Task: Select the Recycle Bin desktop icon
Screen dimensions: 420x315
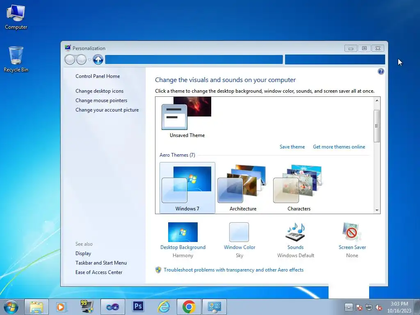Action: pos(16,59)
